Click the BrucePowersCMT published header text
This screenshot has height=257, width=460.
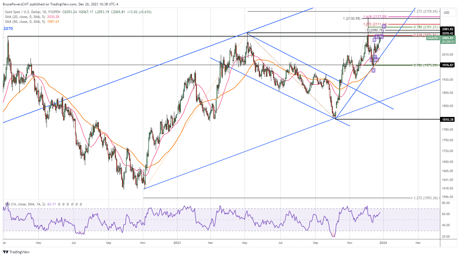pos(61,4)
